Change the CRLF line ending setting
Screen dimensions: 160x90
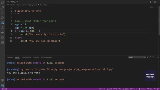pos(120,89)
